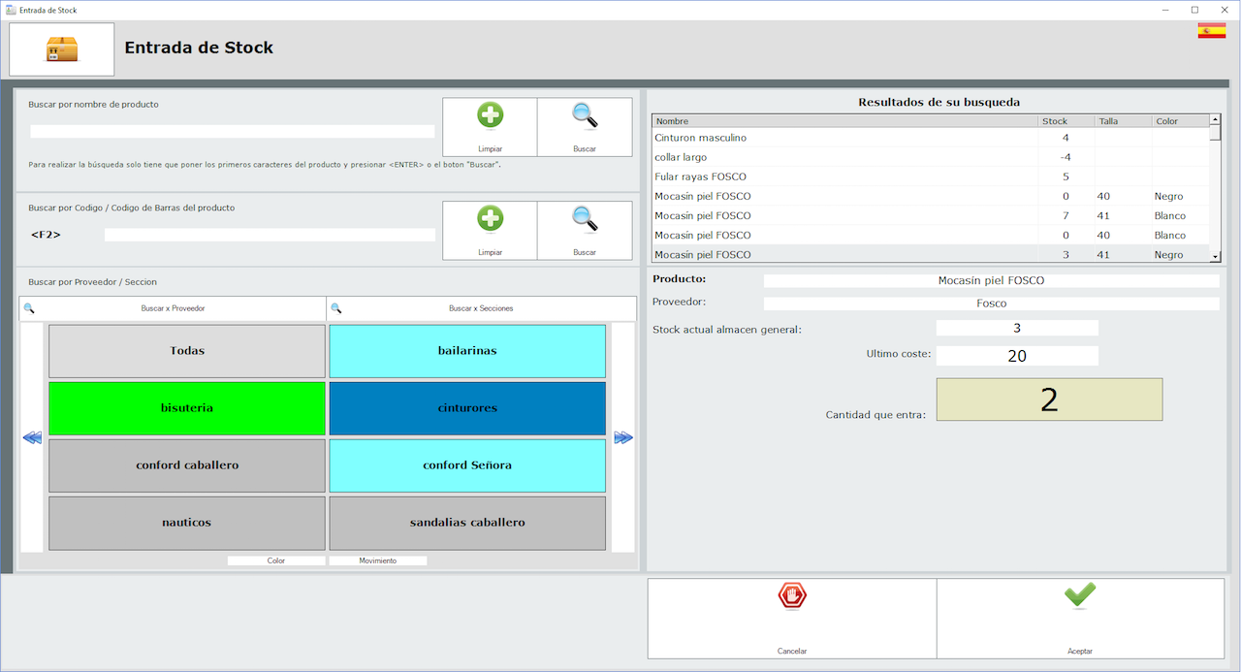Go to next sections page with right arrows
This screenshot has height=672, width=1241.
pyautogui.click(x=623, y=438)
